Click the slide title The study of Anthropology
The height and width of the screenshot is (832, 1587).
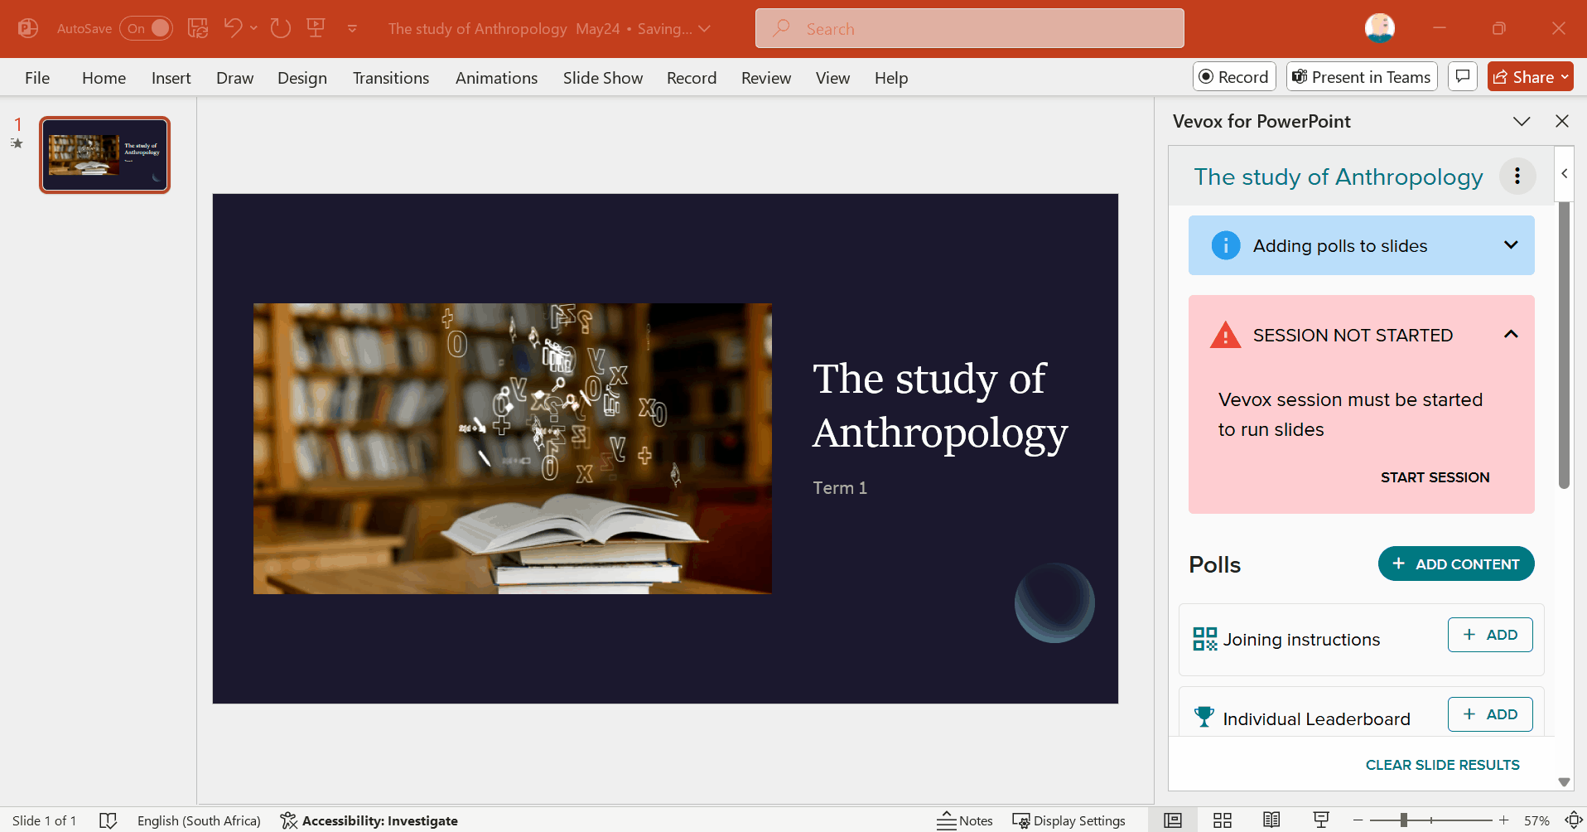click(x=940, y=405)
